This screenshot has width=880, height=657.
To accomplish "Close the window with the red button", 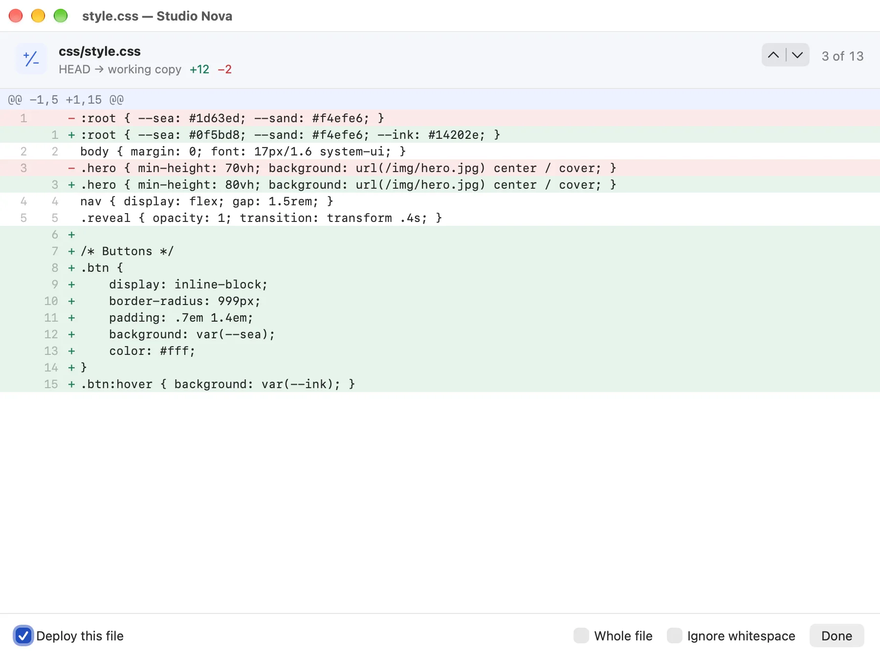I will 16,16.
